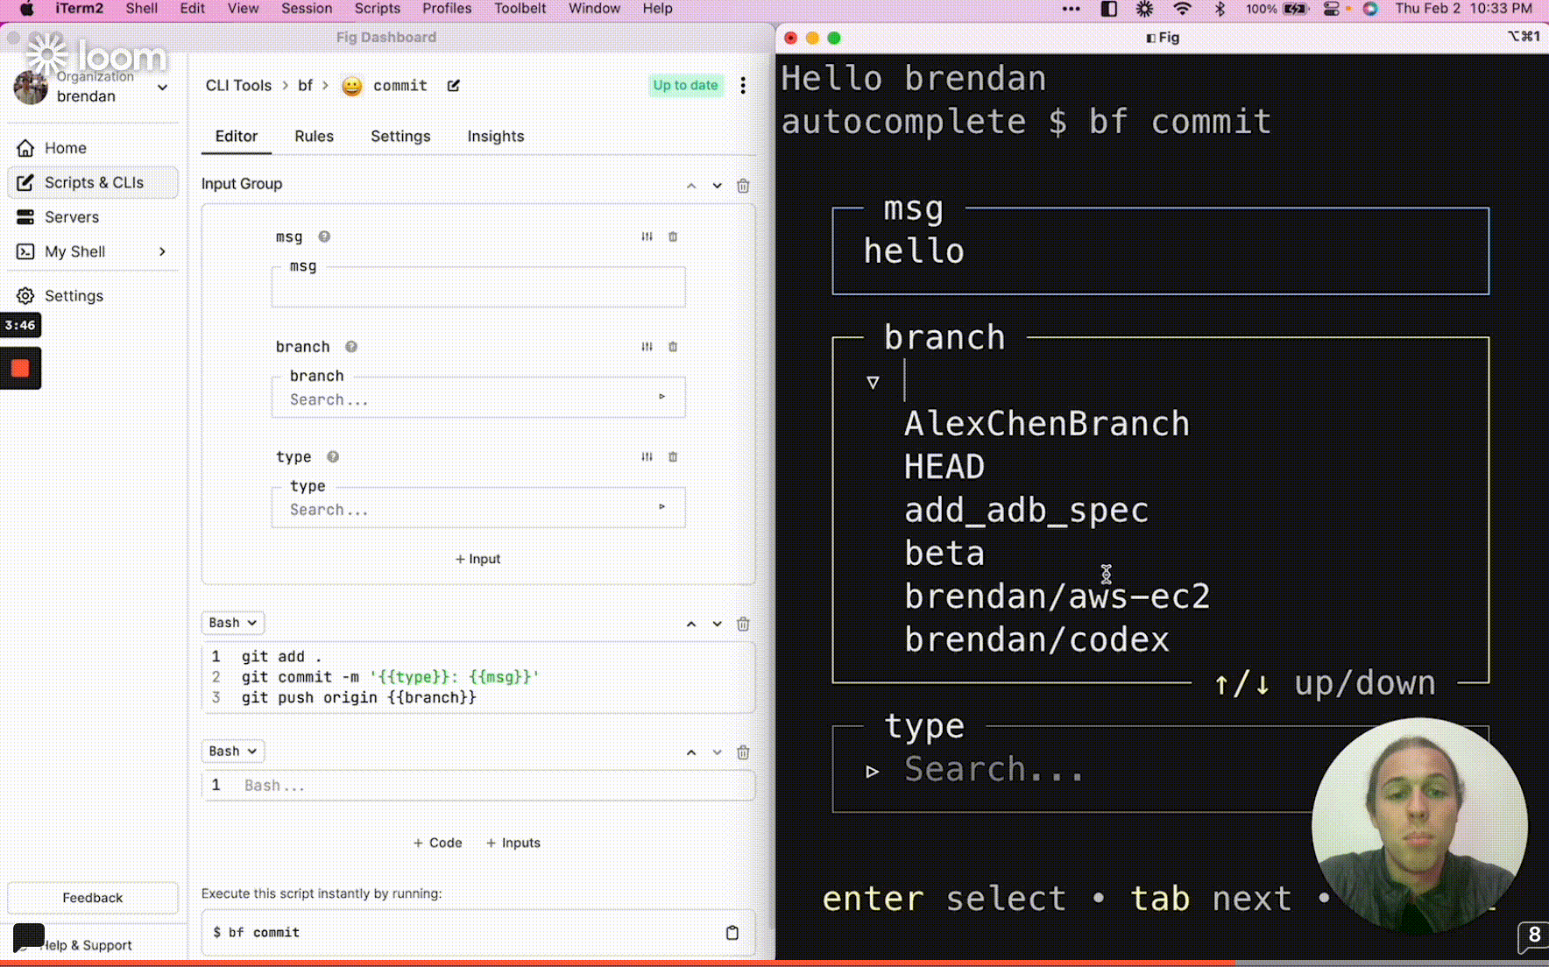
Task: Move first Bash block up
Action: pos(691,624)
